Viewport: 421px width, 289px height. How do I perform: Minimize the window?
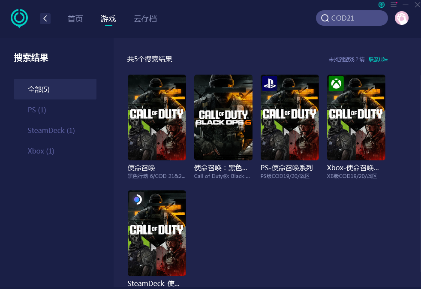click(x=406, y=5)
